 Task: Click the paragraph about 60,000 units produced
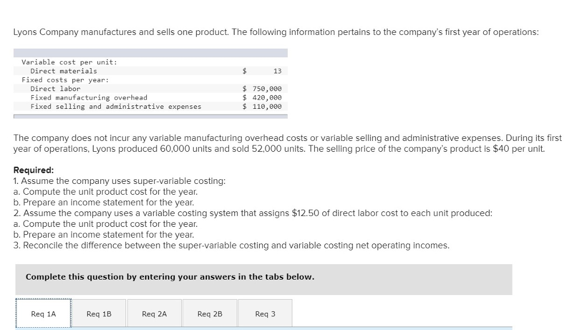click(x=287, y=143)
